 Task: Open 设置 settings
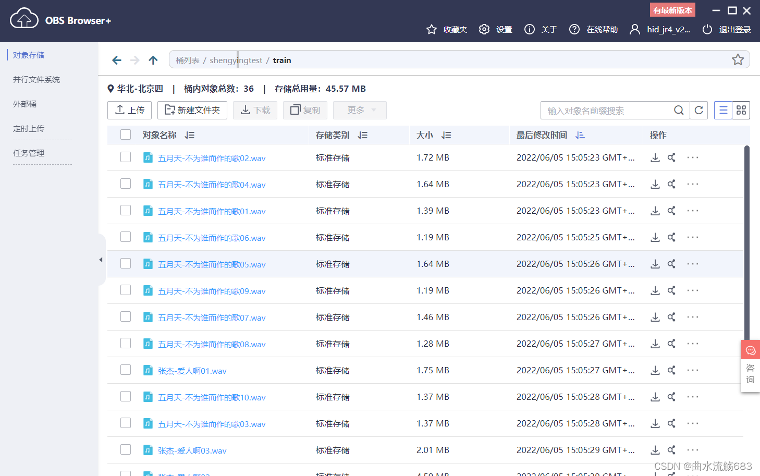click(x=496, y=30)
